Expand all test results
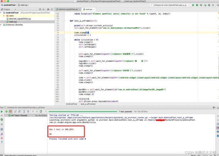The width and height of the screenshot is (219, 156). point(24,112)
